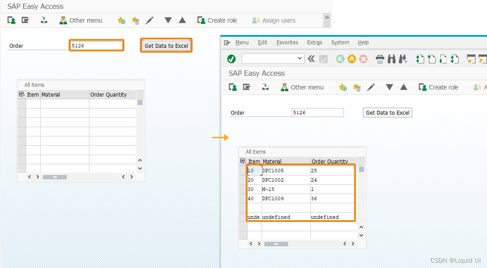The height and width of the screenshot is (268, 487).
Task: Click Create role in back window
Action: [217, 20]
